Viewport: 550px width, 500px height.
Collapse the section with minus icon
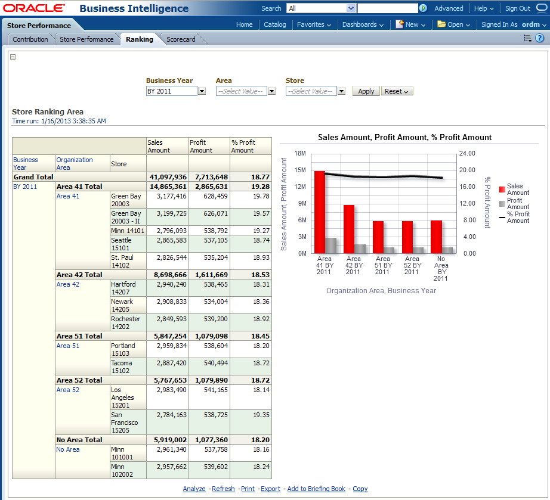[x=13, y=57]
